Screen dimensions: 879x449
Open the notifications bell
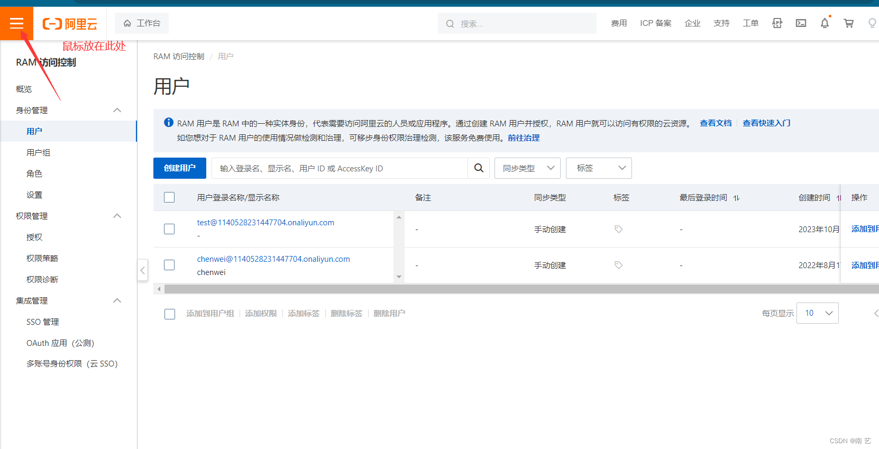coord(825,23)
